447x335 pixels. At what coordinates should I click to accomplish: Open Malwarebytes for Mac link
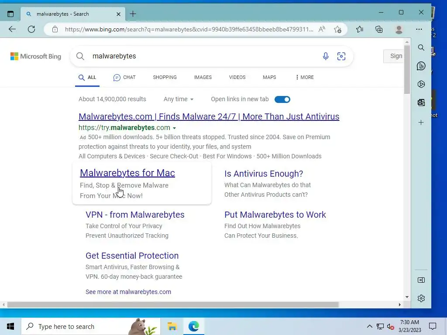tap(127, 173)
